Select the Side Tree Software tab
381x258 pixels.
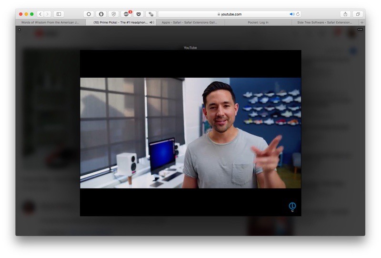(x=325, y=22)
